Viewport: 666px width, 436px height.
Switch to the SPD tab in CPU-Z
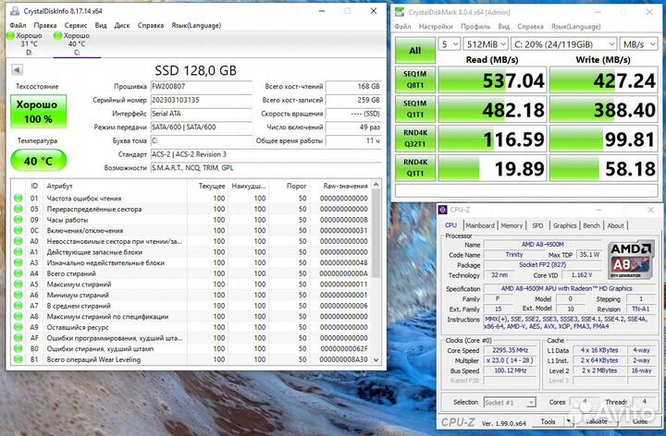tap(537, 225)
